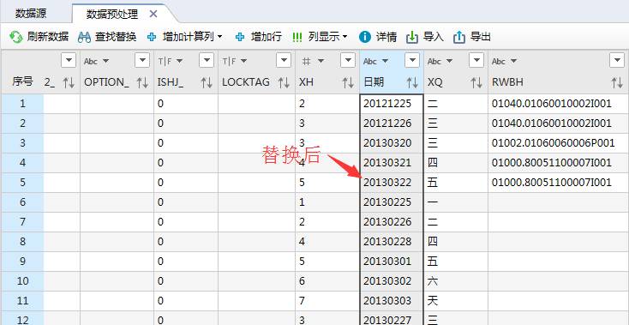Viewport: 629px width, 325px height.
Task: Open the 日期 column filter dropdown
Action: (x=412, y=61)
